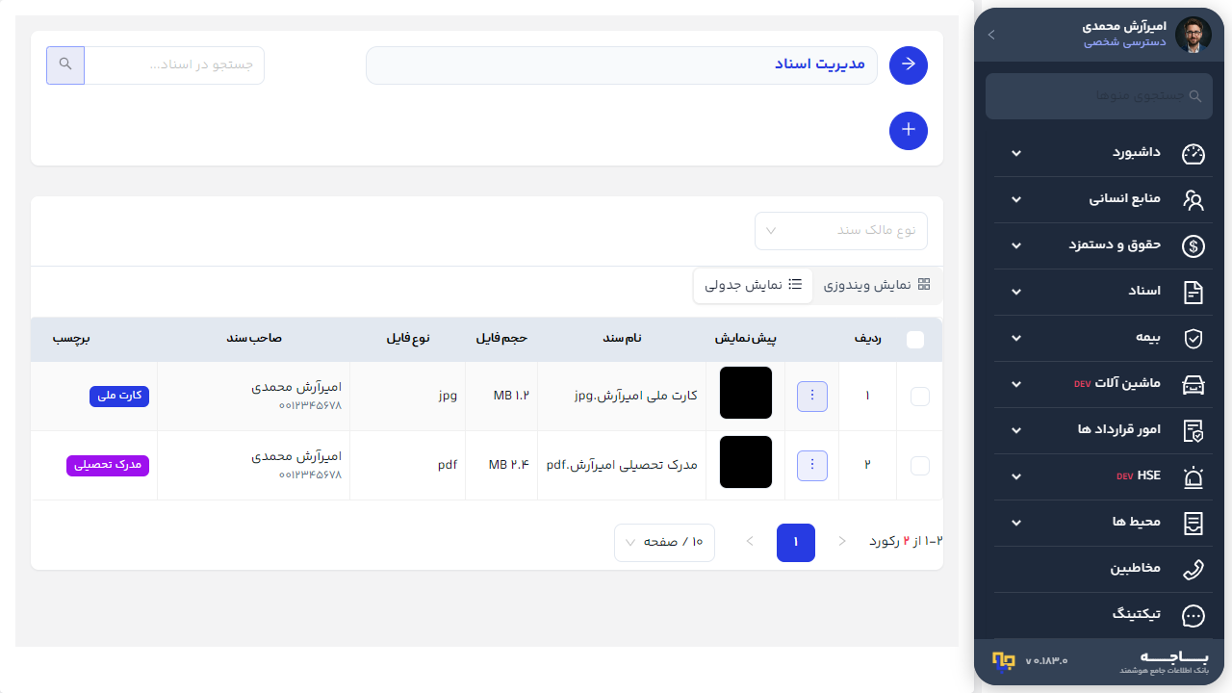Expand the HSE menu chevron

coord(1016,477)
